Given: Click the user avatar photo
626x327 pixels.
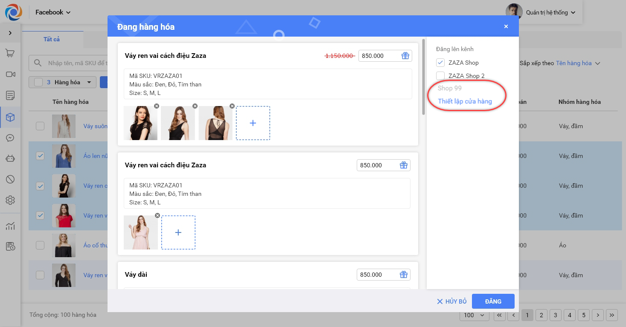Looking at the screenshot, I should click(514, 12).
